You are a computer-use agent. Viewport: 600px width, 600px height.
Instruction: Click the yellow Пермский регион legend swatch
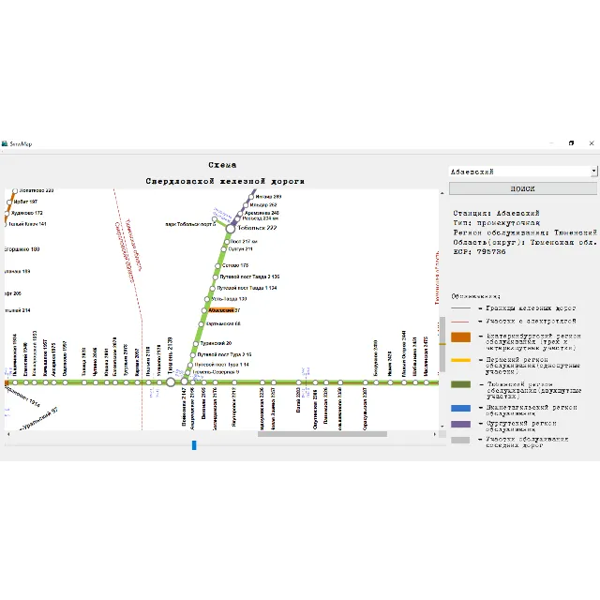(460, 360)
